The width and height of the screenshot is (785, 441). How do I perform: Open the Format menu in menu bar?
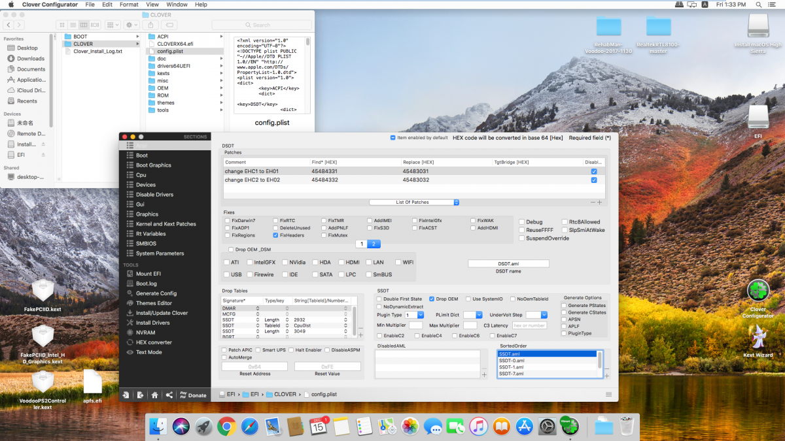pyautogui.click(x=129, y=5)
